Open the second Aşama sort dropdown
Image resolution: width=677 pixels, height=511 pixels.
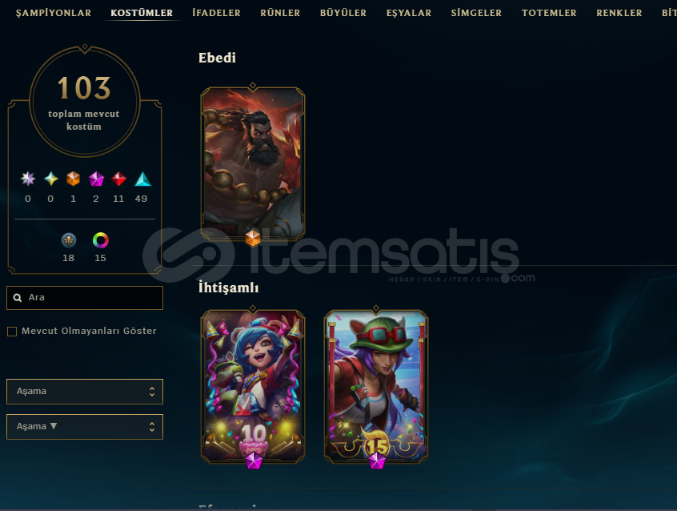point(85,427)
